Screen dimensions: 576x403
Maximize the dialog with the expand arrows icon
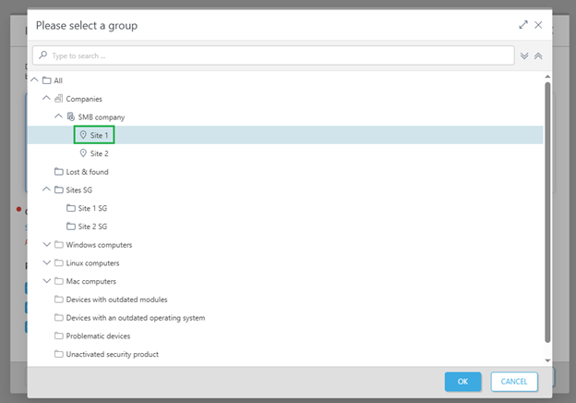click(x=523, y=25)
